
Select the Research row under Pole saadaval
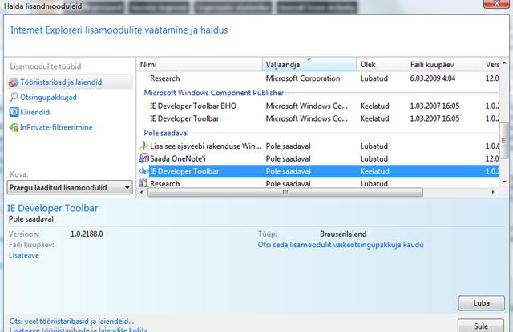(318, 183)
